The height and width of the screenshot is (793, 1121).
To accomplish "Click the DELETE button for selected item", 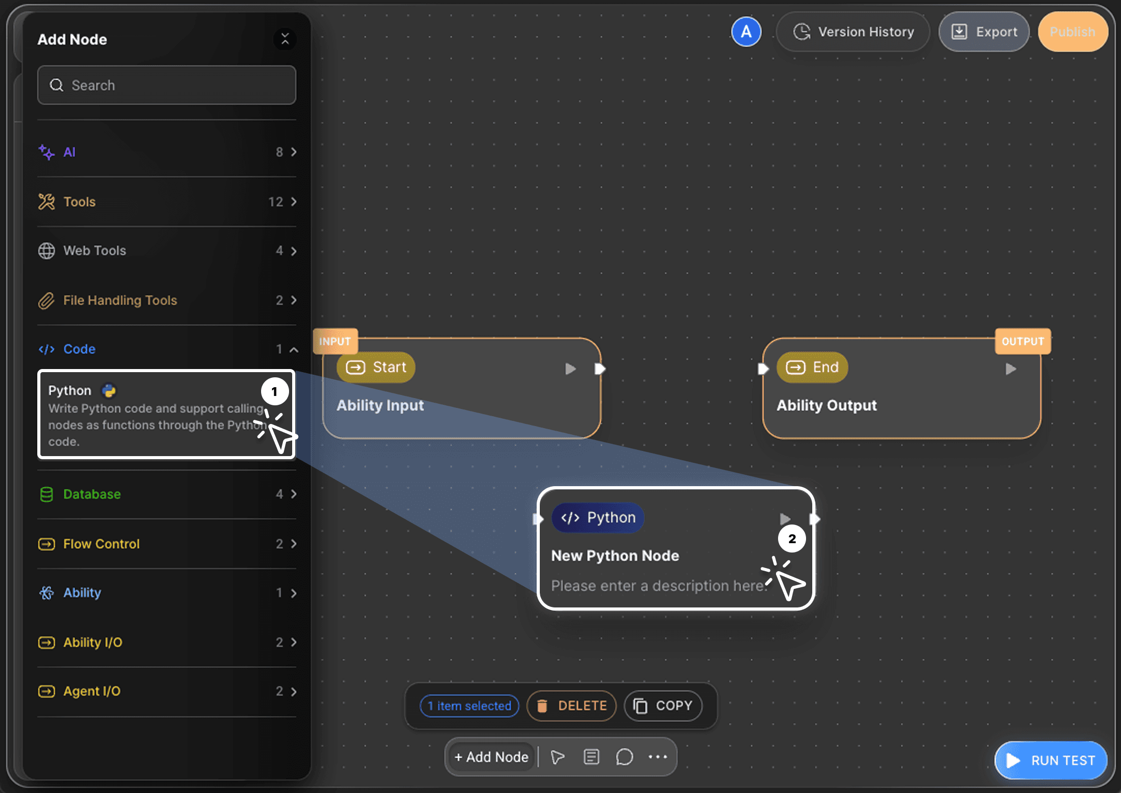I will pyautogui.click(x=571, y=705).
